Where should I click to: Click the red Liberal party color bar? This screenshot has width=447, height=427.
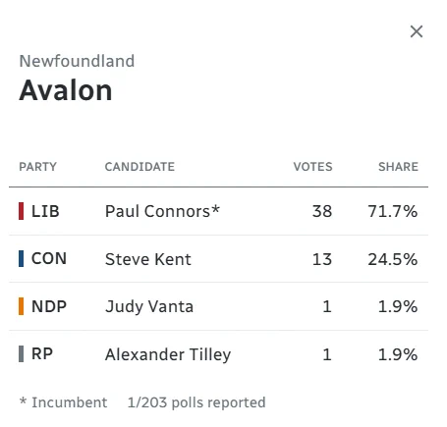[x=21, y=211]
